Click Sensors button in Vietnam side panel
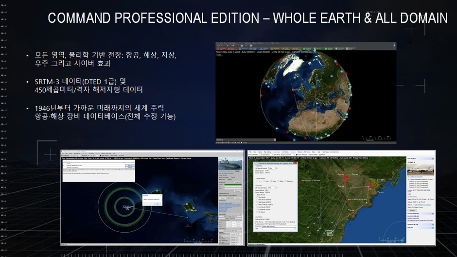Image resolution: width=457 pixels, height=257 pixels. [412, 210]
